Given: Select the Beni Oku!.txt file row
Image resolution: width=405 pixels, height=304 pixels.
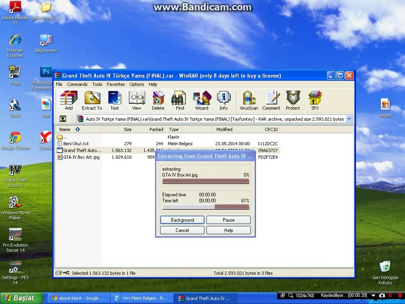Looking at the screenshot, I should (168, 144).
